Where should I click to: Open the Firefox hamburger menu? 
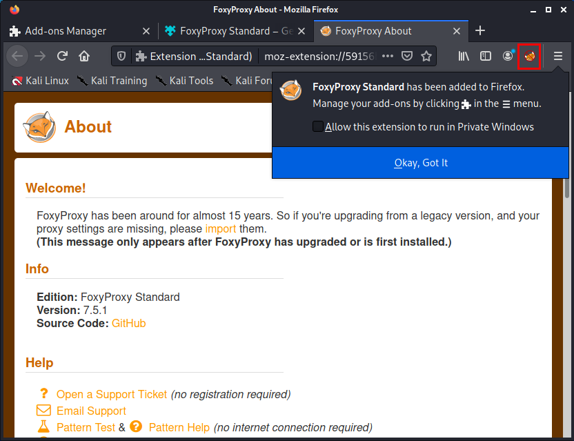click(558, 56)
